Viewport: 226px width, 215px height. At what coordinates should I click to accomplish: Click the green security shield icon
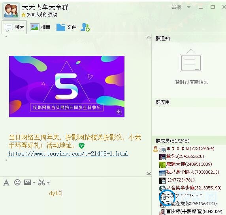81,146
